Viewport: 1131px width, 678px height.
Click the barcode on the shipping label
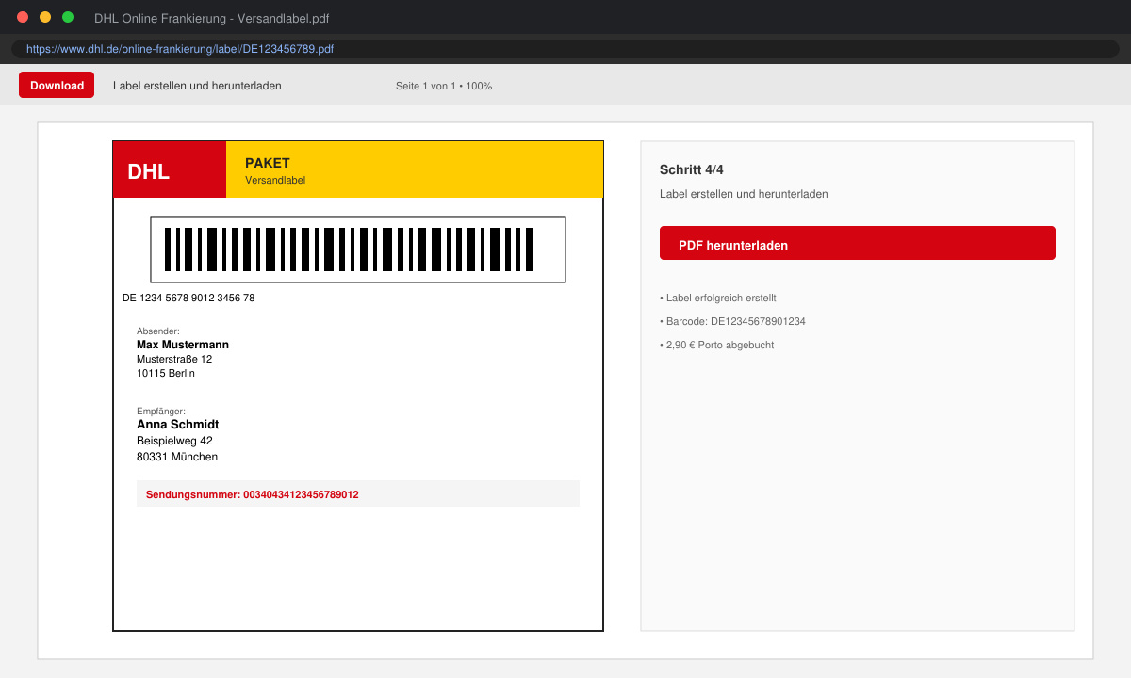358,250
